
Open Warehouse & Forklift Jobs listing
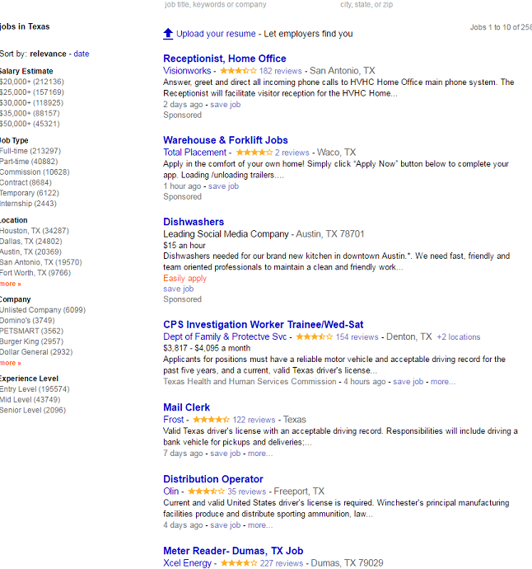[x=226, y=140]
